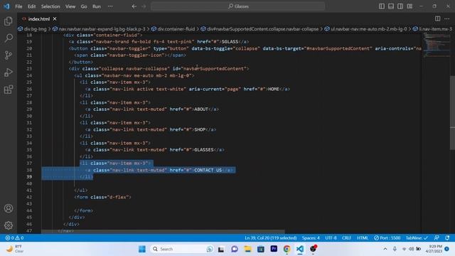Open Microsoft Store from the taskbar
Viewport: 455px width, 256px height.
[261, 249]
